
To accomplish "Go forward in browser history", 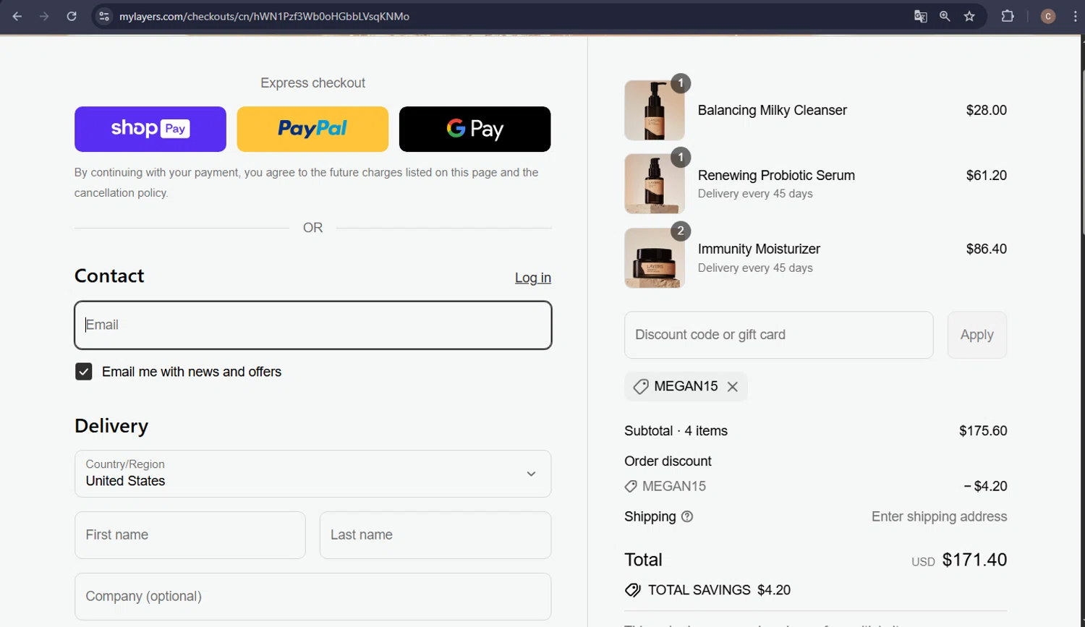I will pos(44,16).
